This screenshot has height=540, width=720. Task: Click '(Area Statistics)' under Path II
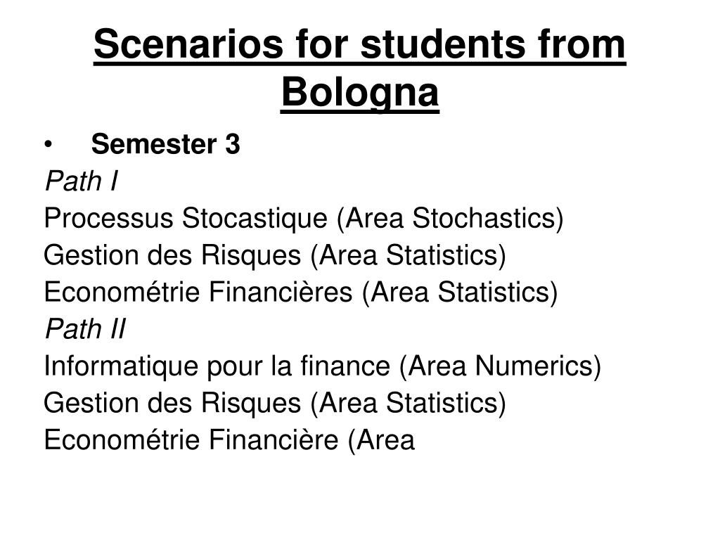409,404
